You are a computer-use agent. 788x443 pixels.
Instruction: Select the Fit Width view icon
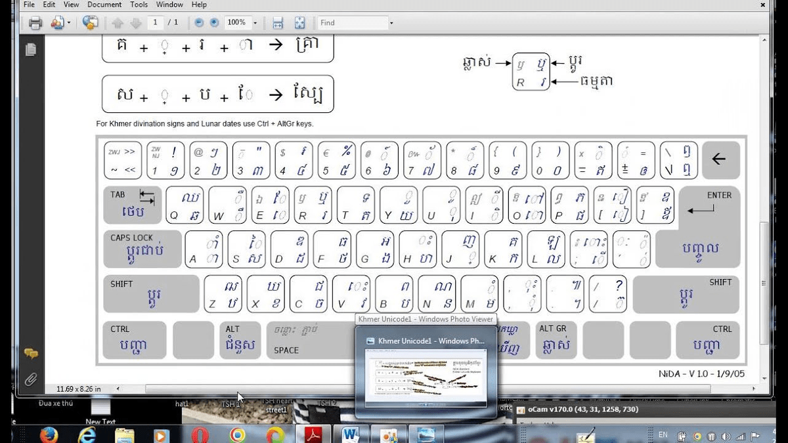tap(277, 22)
